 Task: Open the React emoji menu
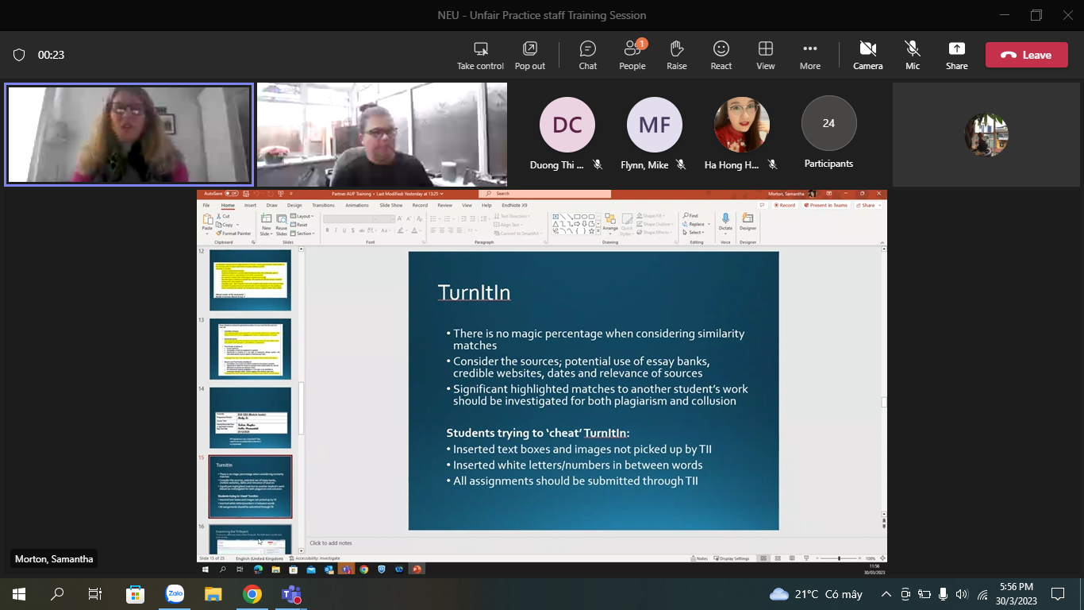click(x=721, y=55)
